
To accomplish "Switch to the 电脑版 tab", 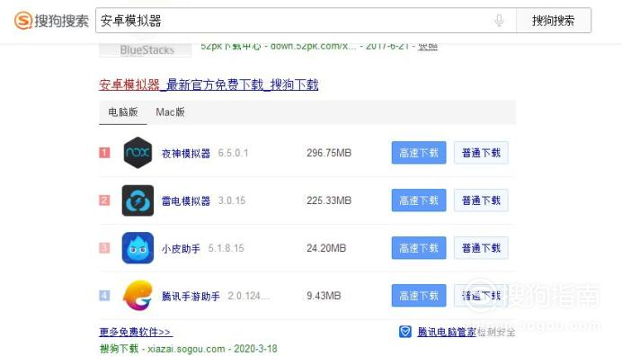I will [x=123, y=112].
